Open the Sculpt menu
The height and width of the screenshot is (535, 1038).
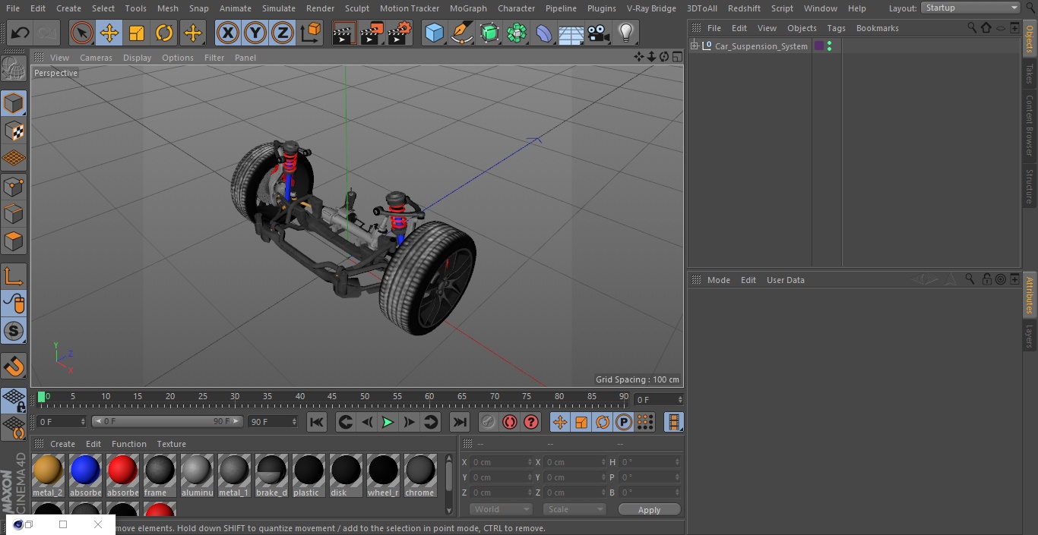pyautogui.click(x=357, y=8)
